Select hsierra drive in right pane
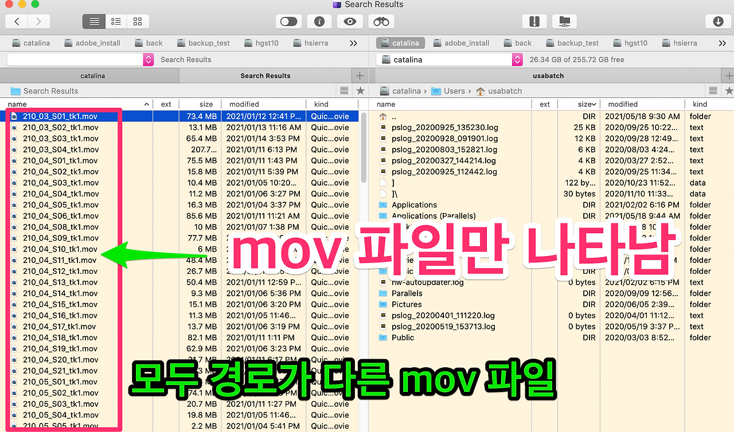 [679, 43]
